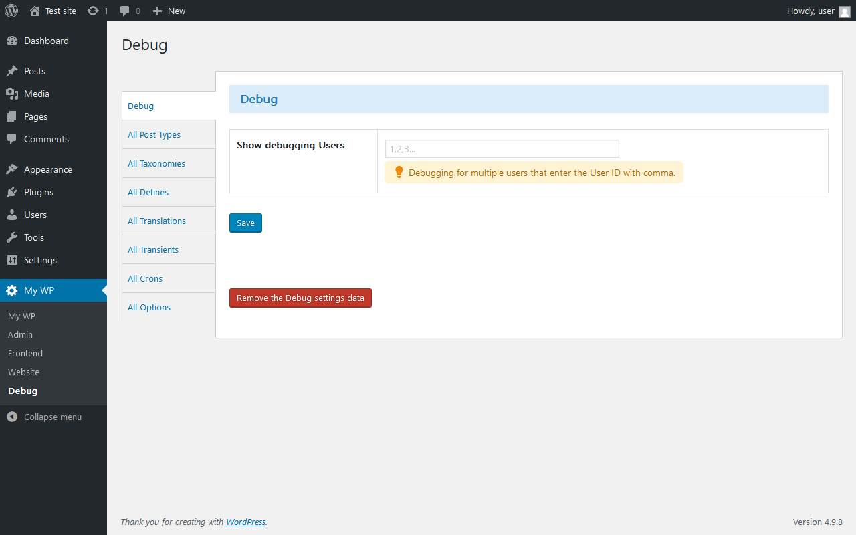856x535 pixels.
Task: Click the lightbulb hint icon
Action: [399, 172]
